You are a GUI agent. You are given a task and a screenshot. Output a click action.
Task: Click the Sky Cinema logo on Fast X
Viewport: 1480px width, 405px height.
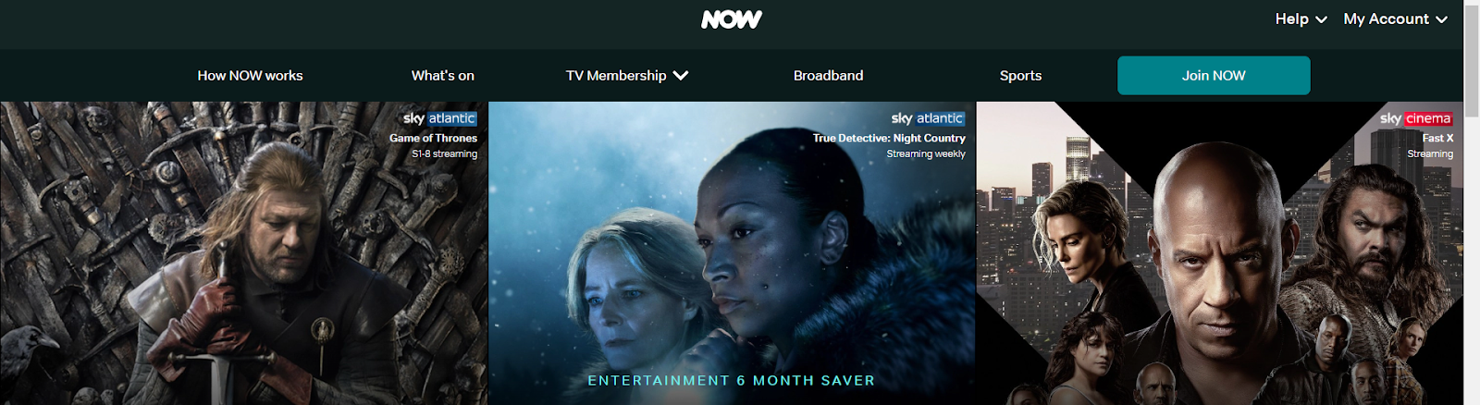[x=1416, y=118]
